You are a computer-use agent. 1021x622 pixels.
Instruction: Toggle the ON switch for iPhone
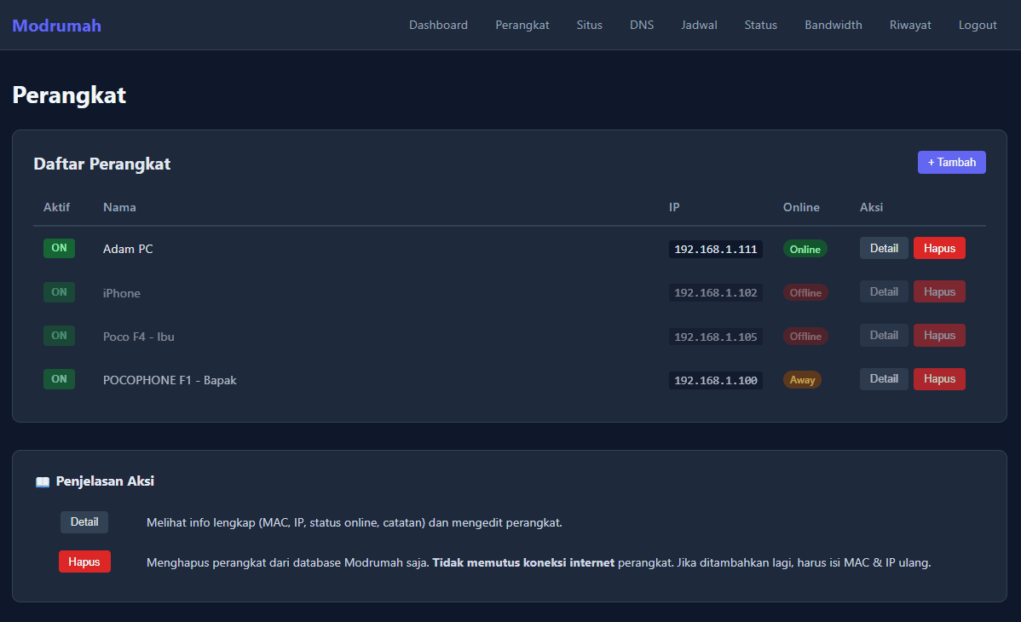pyautogui.click(x=60, y=291)
